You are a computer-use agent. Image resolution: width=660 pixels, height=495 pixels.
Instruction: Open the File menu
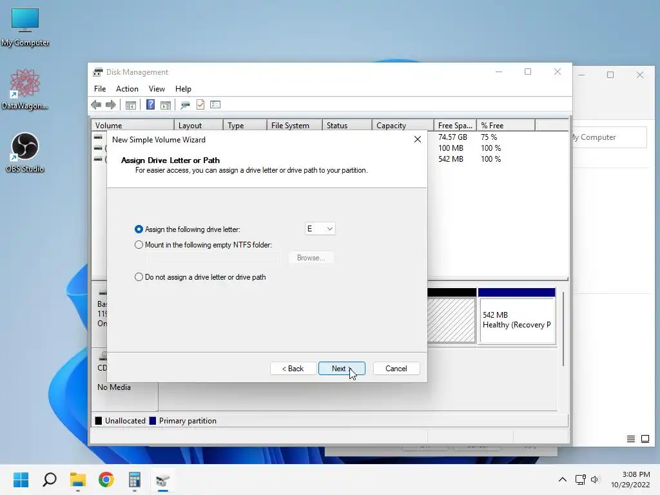click(x=100, y=89)
